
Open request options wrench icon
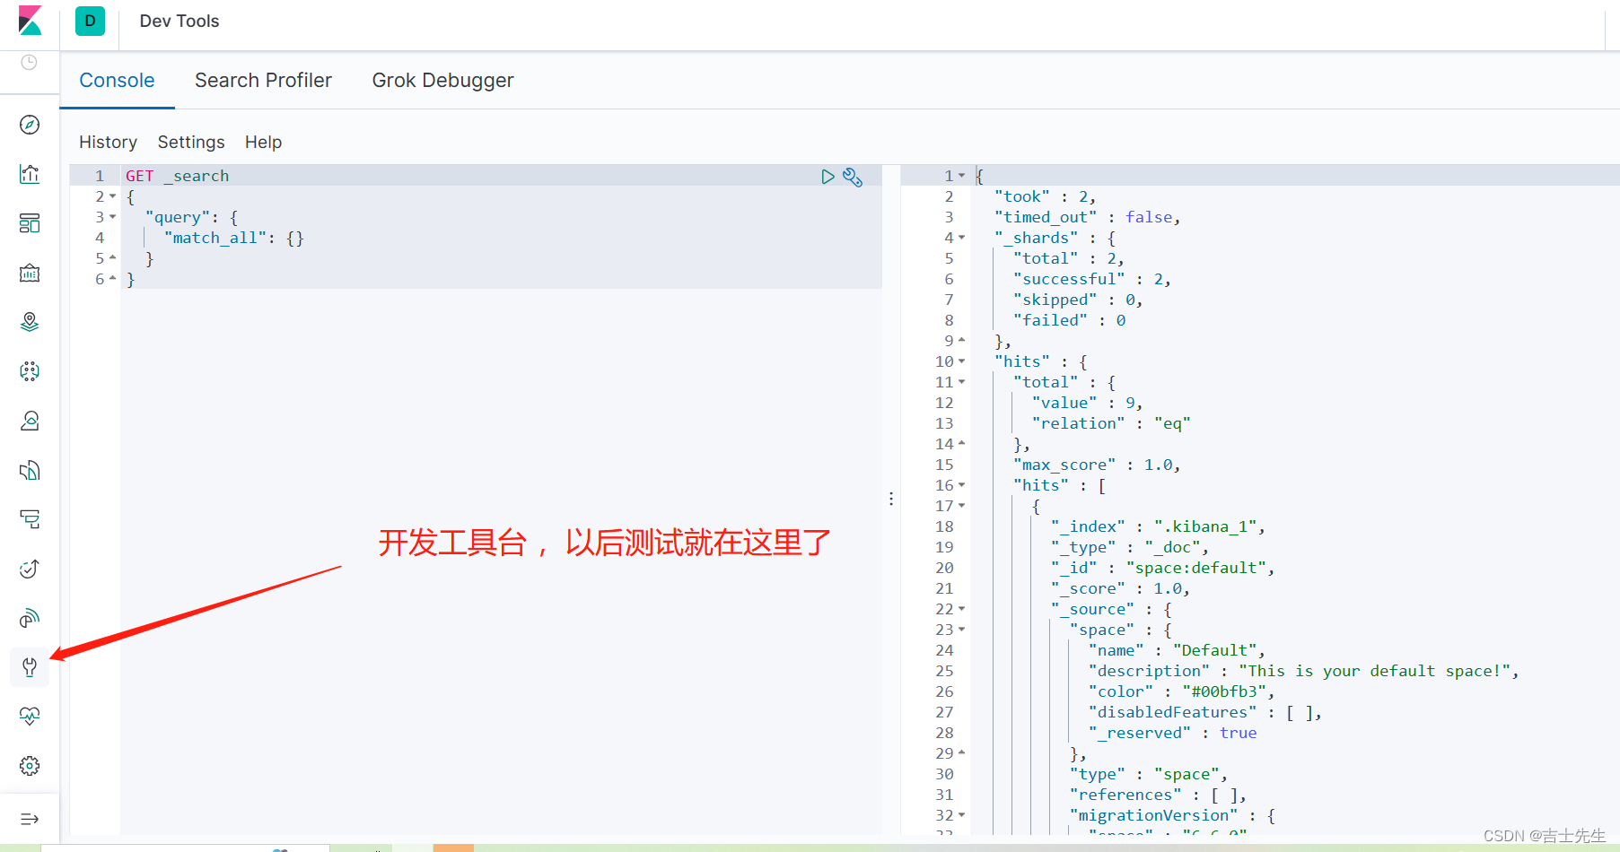coord(853,177)
